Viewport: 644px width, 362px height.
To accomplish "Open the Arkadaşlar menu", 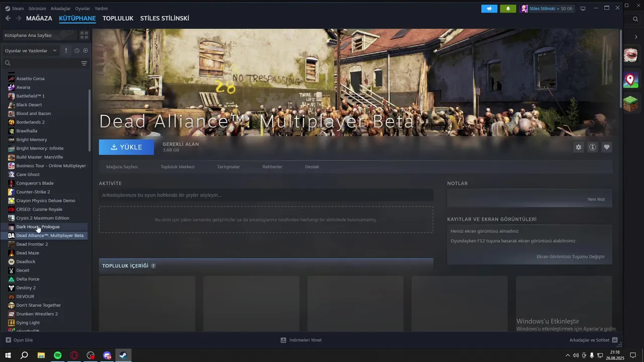I will 61,9.
